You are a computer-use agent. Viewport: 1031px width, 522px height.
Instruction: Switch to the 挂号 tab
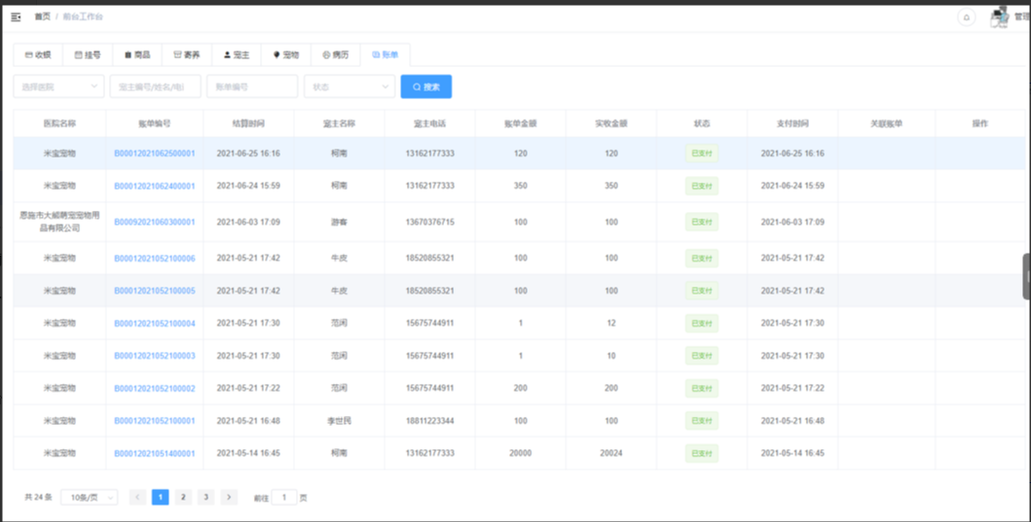(x=88, y=55)
